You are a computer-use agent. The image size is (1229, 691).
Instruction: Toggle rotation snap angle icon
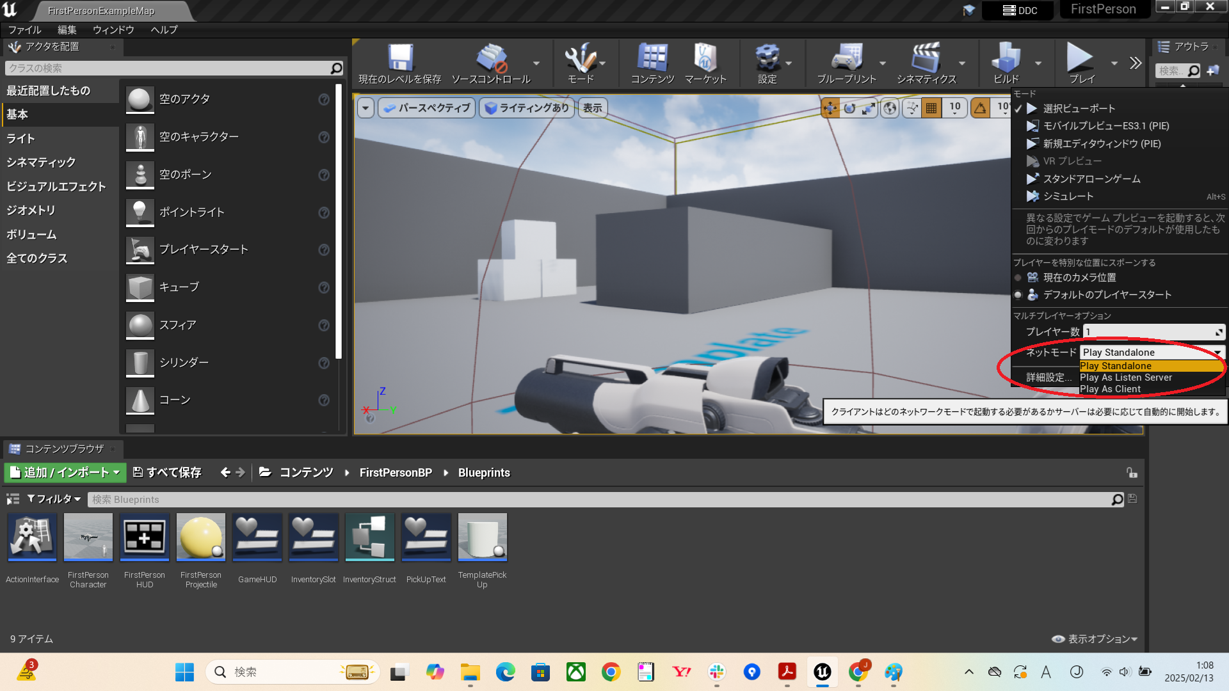click(980, 108)
